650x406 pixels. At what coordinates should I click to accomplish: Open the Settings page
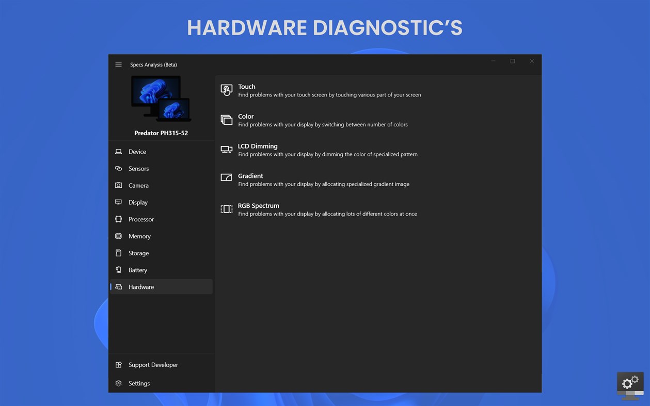click(x=138, y=383)
